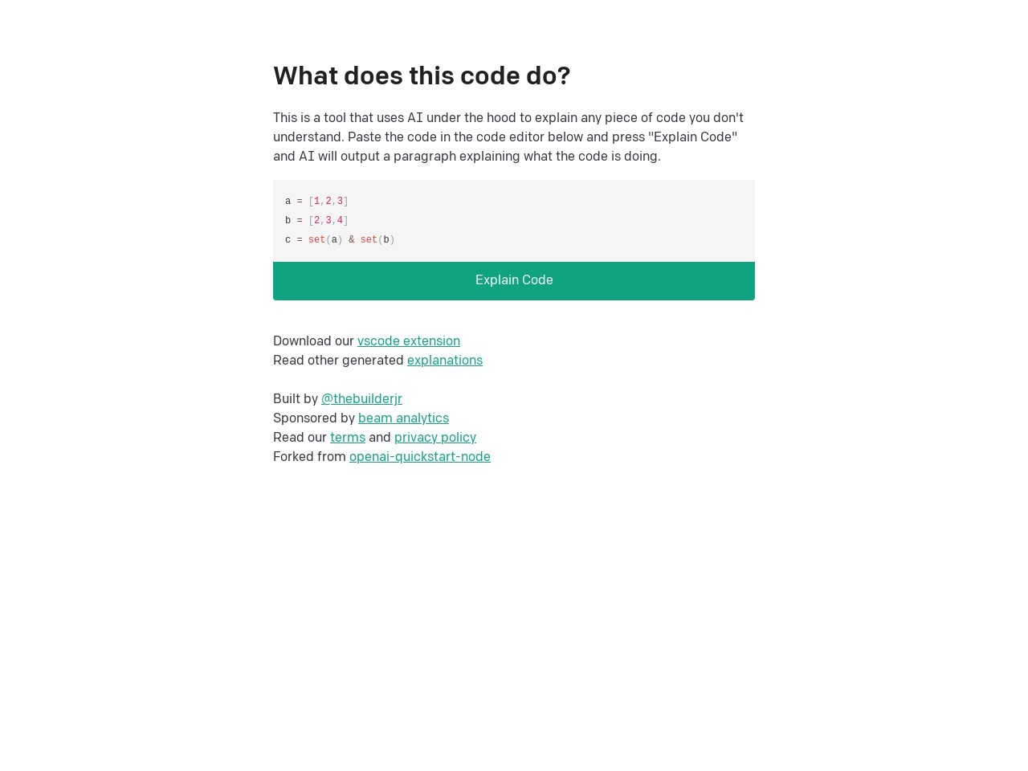Viewport: 1028px width, 771px height.
Task: Open the vscode extension link
Action: tap(408, 341)
